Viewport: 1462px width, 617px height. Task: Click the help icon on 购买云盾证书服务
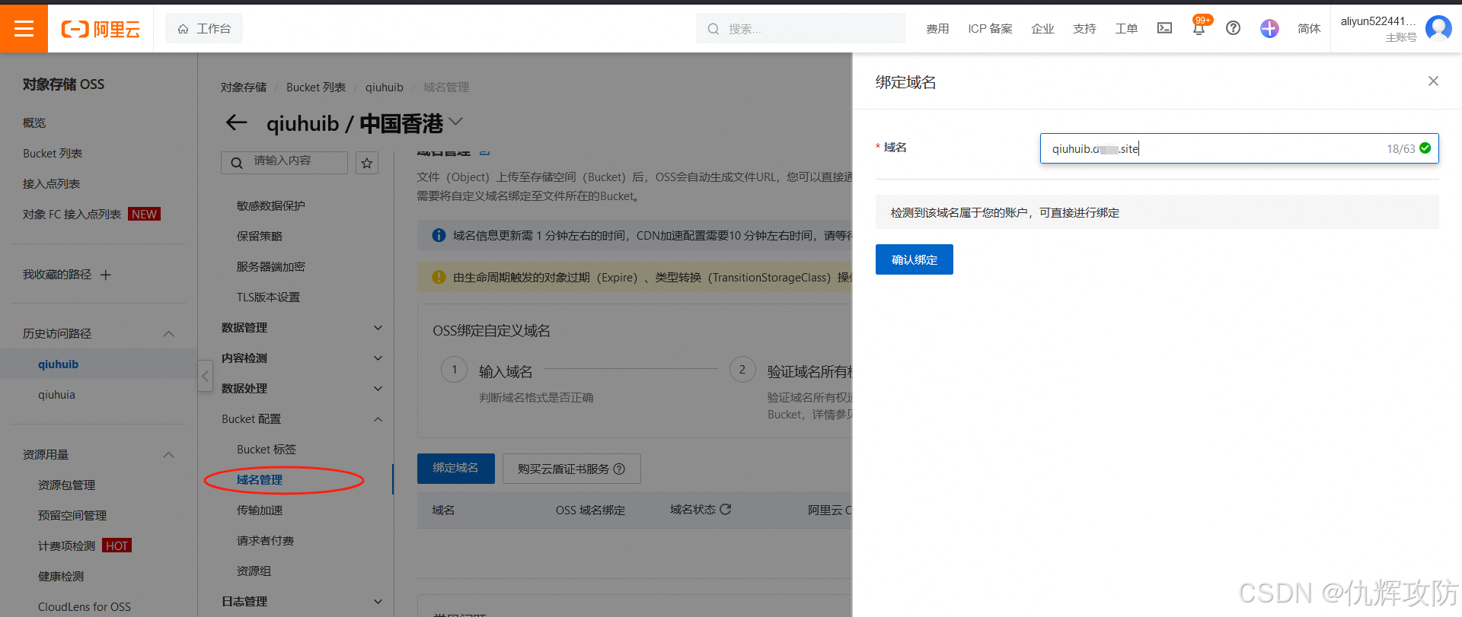[619, 469]
